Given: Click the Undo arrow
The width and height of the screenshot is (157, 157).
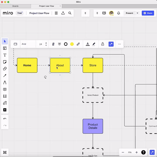Looking at the screenshot, I should click(x=5, y=119).
